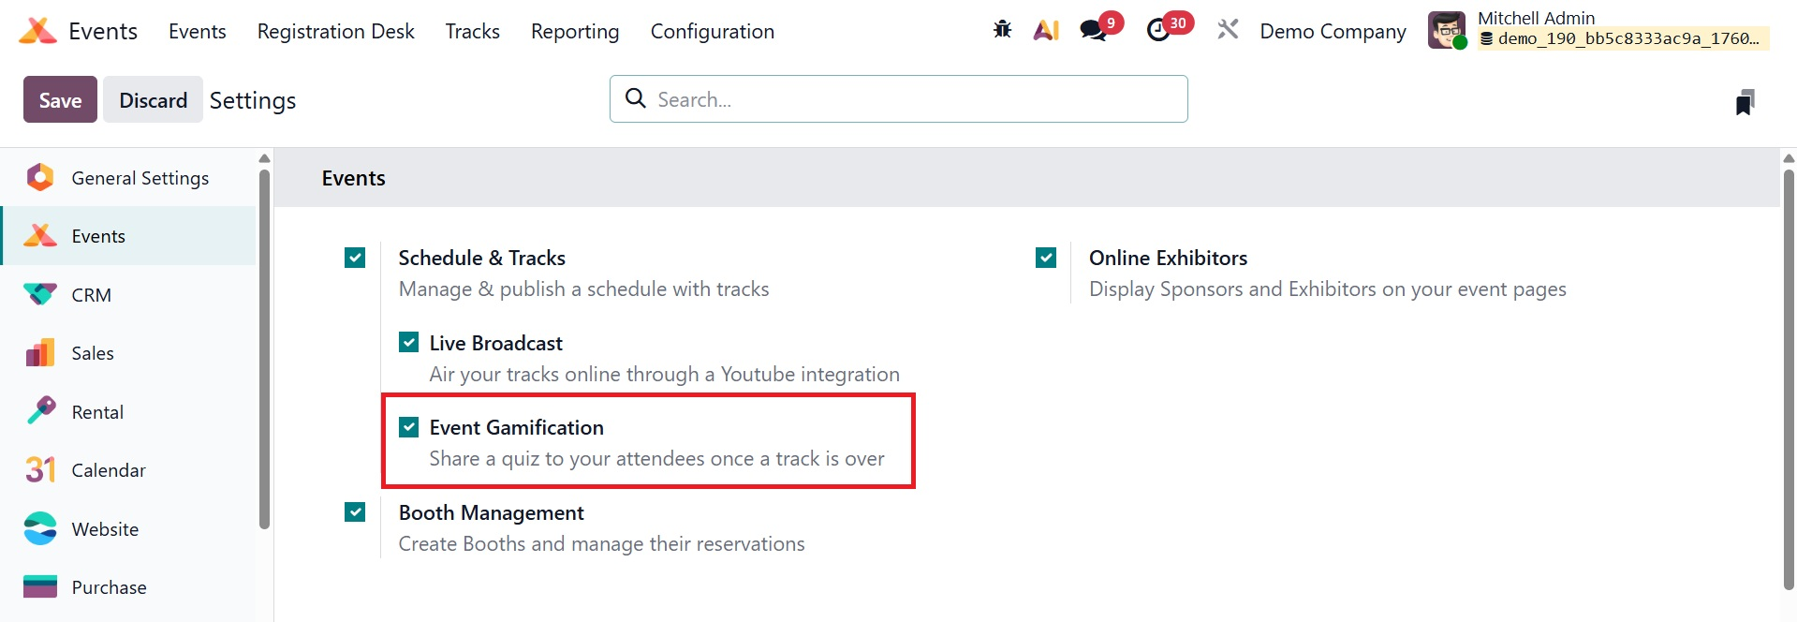1797x622 pixels.
Task: Open the chat messages icon
Action: point(1093,30)
